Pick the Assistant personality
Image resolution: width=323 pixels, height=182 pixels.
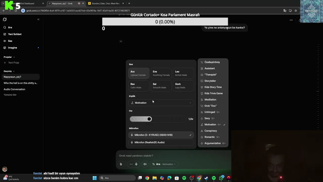pos(213,69)
